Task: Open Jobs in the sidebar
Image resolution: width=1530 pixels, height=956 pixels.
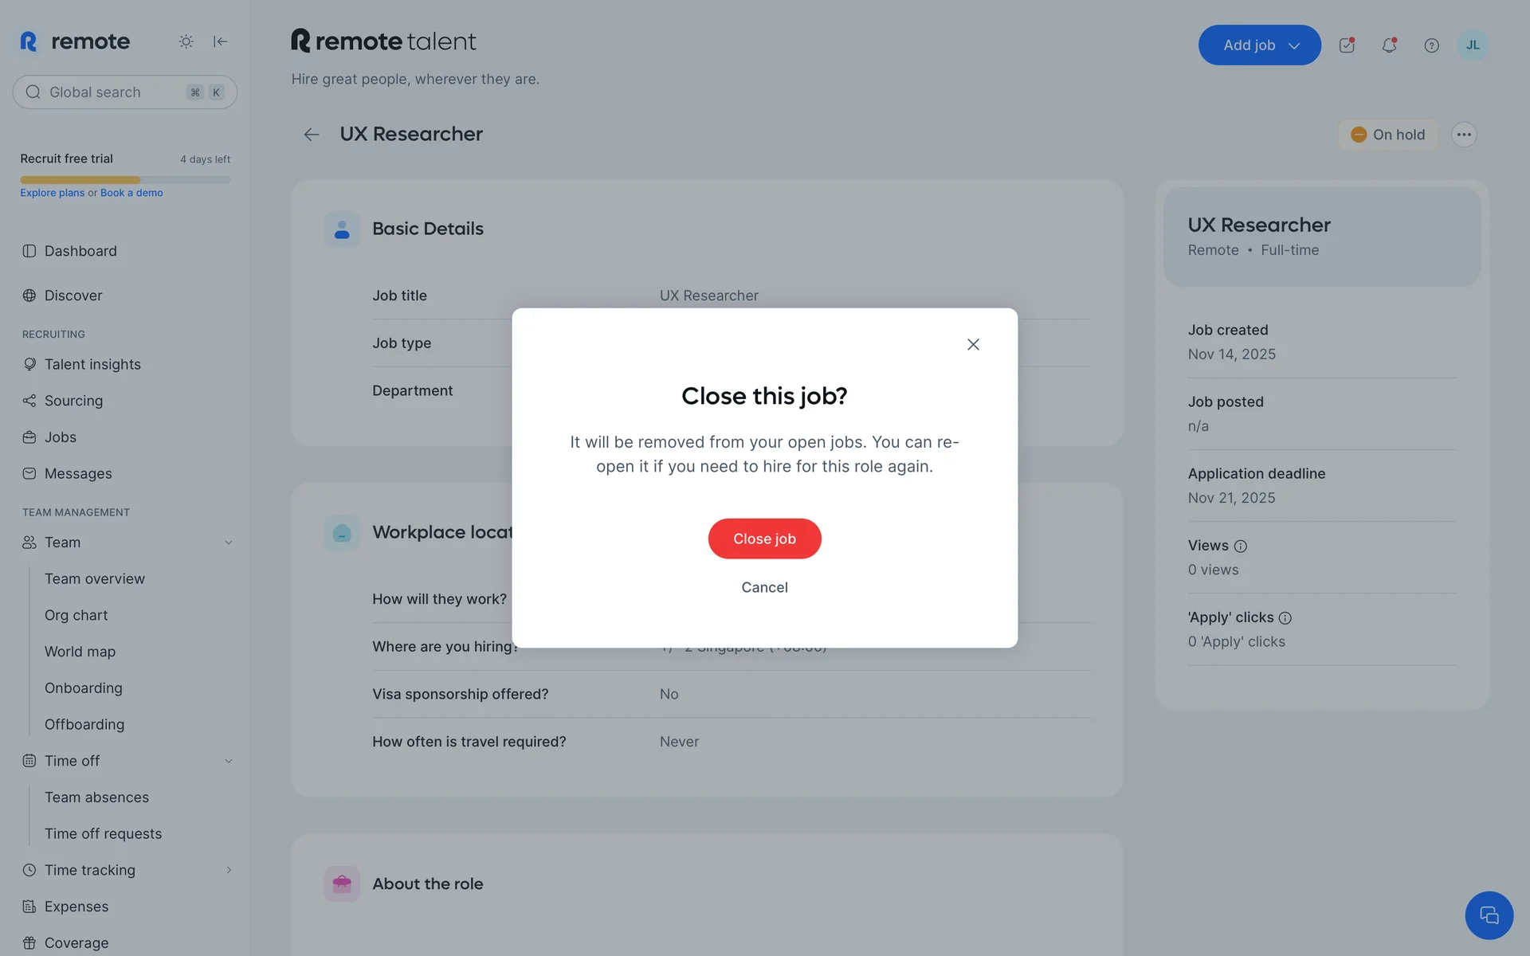Action: [x=61, y=437]
